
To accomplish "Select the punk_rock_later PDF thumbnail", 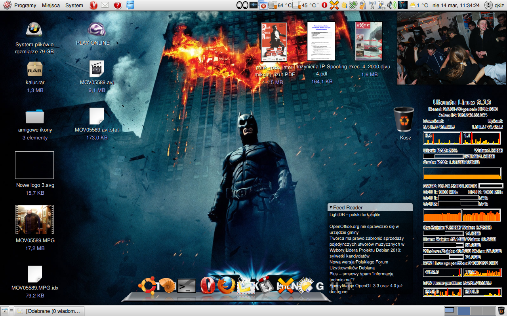I will [x=274, y=42].
